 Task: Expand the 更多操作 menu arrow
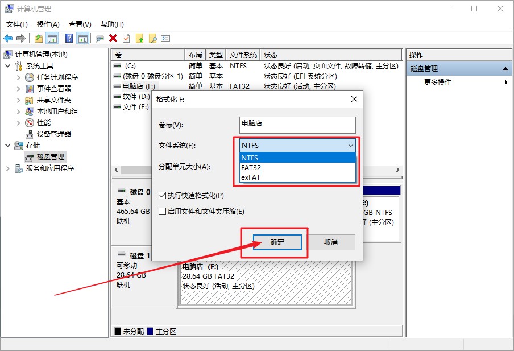[505, 81]
